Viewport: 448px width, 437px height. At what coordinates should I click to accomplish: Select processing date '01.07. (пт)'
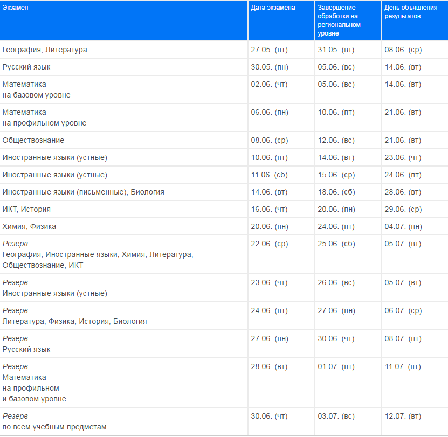point(348,383)
